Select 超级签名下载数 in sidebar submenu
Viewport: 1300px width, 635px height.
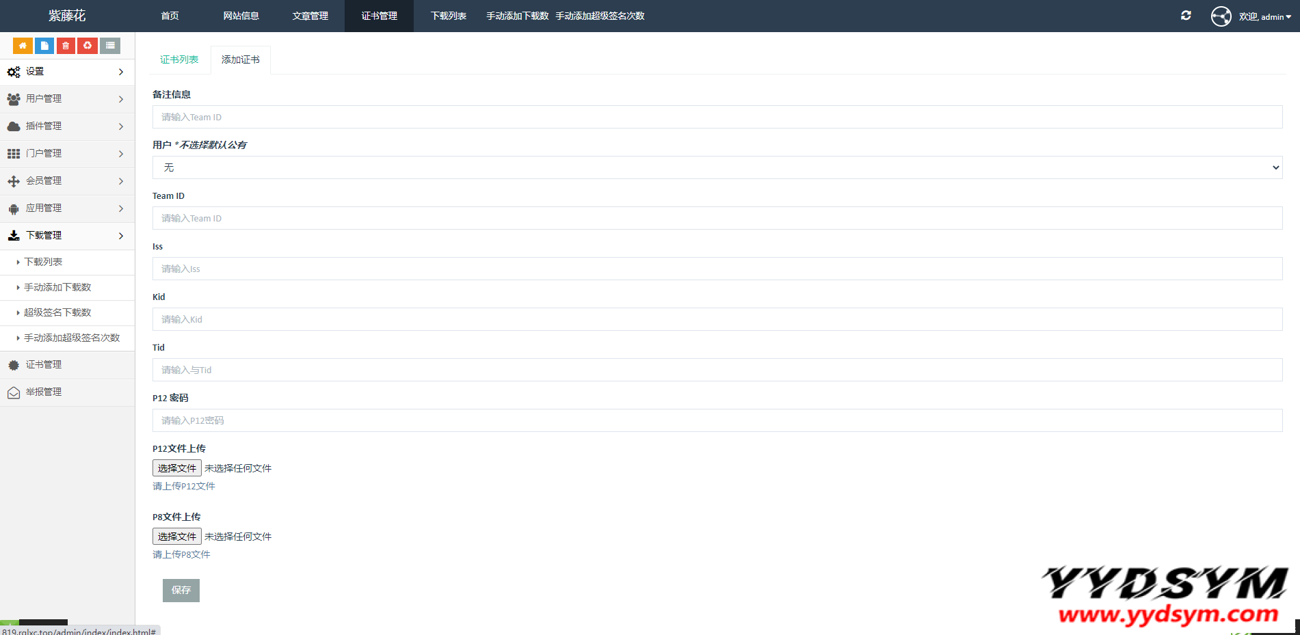pos(57,313)
